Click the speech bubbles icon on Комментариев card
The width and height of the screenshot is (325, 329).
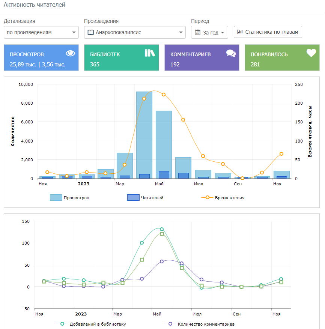pos(231,53)
